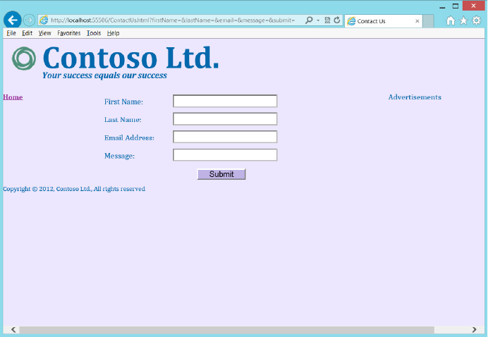Open the View menu
488x337 pixels.
pos(45,33)
